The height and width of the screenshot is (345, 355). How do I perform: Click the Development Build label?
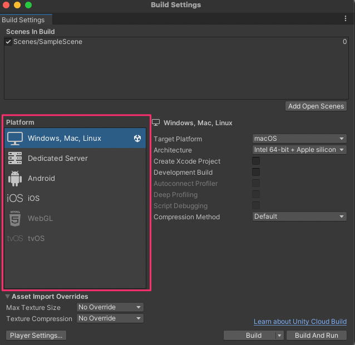pyautogui.click(x=183, y=172)
